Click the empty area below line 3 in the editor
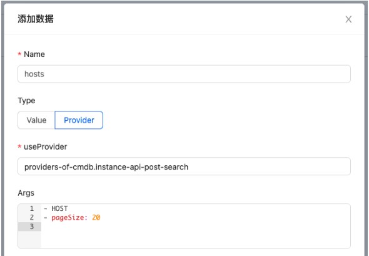Screen dimensions: 369x256 click(x=196, y=239)
